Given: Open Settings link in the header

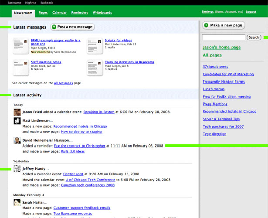Looking at the screenshot, I should tap(207, 12).
